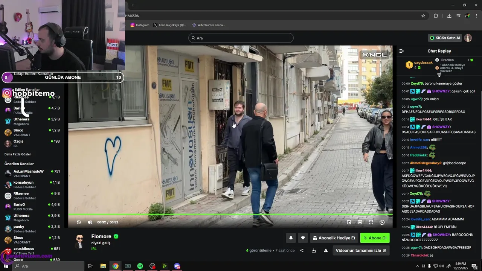The height and width of the screenshot is (271, 482).
Task: Click chat username cagdassak on leaderboard
Action: coord(423,62)
